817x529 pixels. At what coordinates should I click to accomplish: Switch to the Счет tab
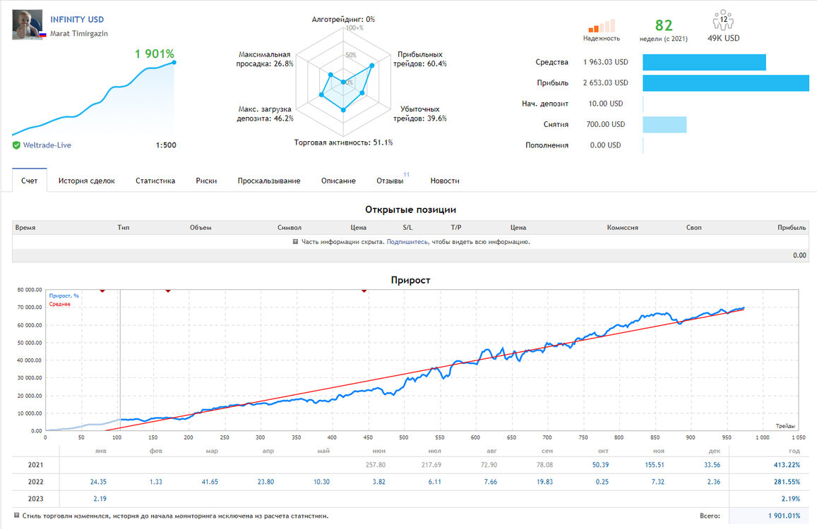tap(29, 181)
